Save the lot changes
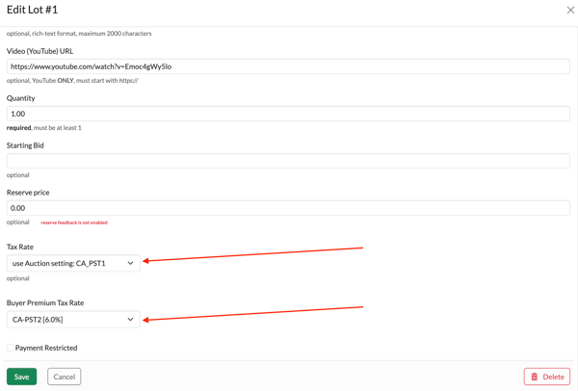This screenshot has height=391, width=578. 21,377
